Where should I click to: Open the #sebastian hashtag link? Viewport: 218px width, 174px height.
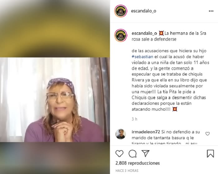click(142, 57)
